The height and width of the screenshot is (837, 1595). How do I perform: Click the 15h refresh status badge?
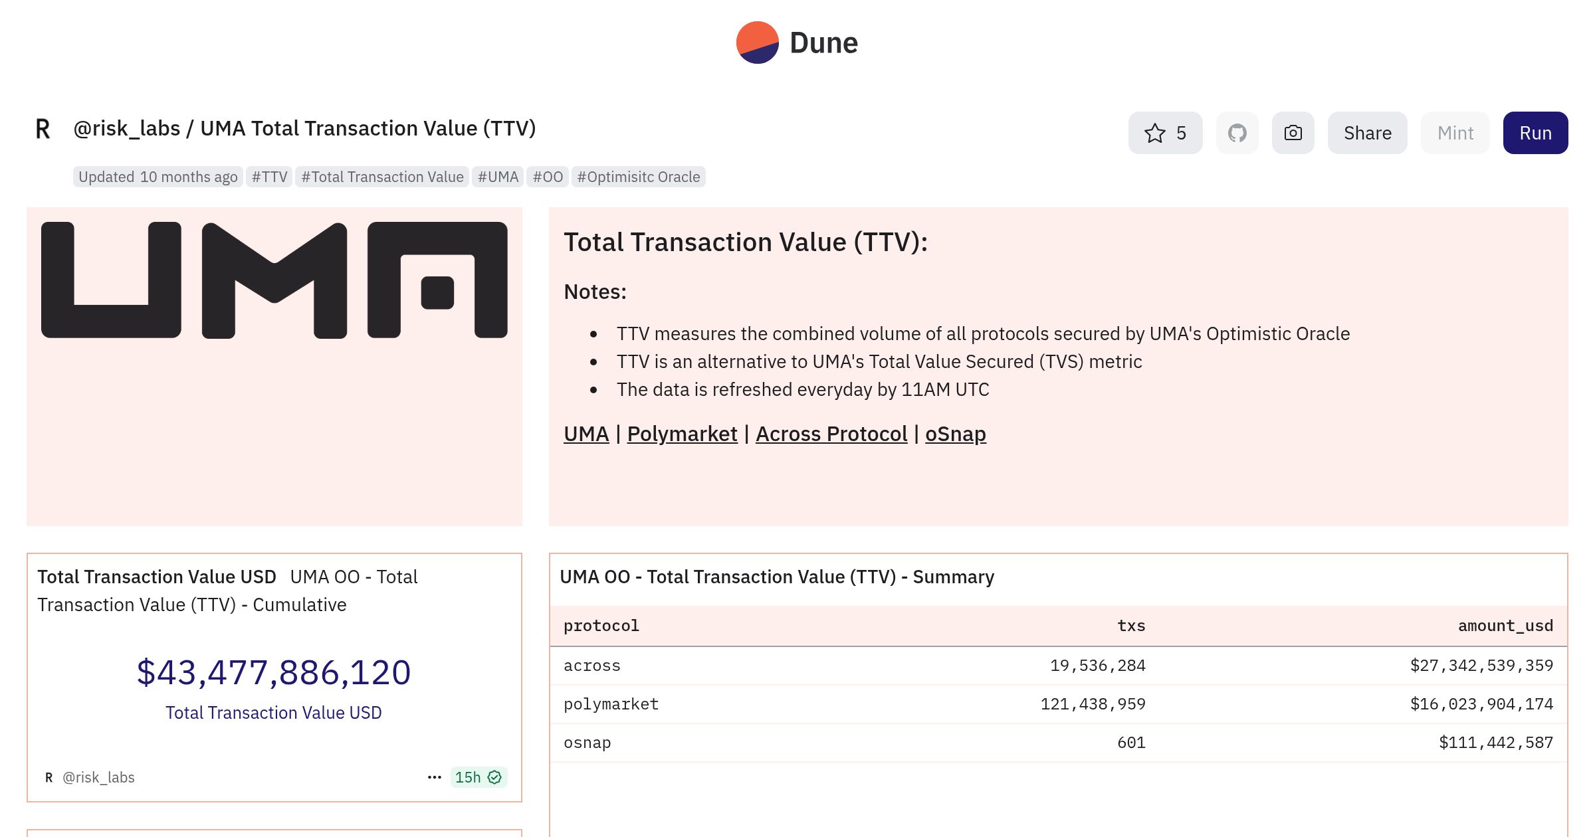click(x=478, y=777)
